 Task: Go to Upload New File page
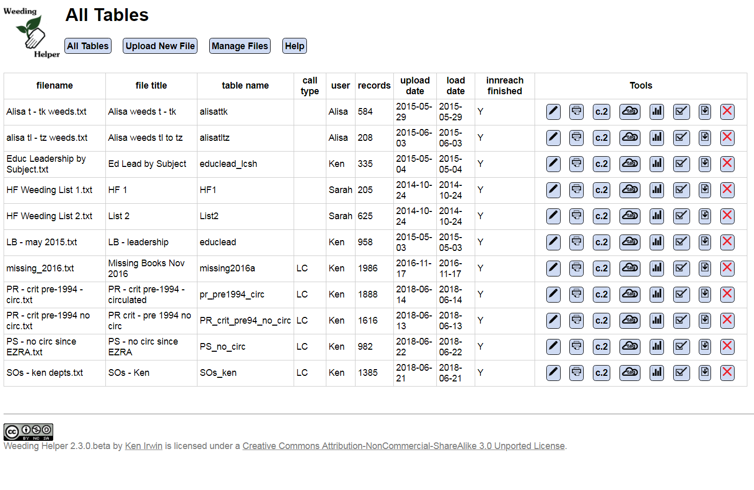(x=160, y=46)
